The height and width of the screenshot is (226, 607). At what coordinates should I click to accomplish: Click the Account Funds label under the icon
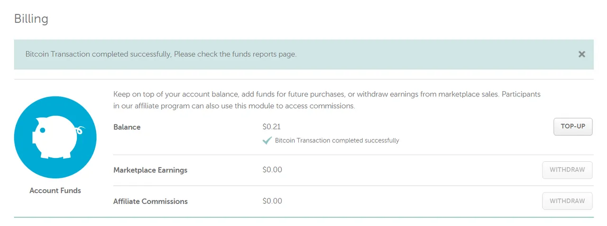[x=55, y=191]
